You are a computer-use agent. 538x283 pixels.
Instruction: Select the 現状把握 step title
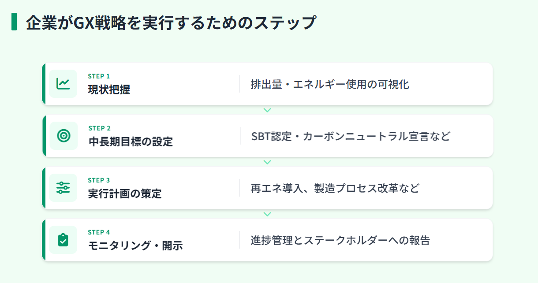click(109, 90)
